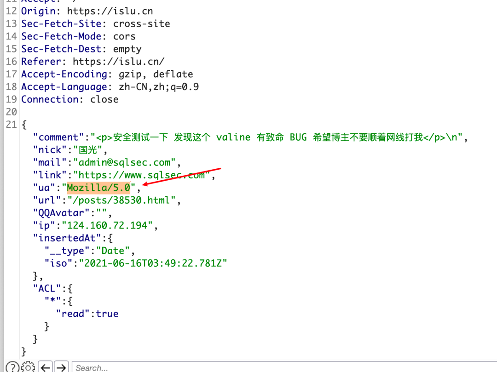Viewport: 497px width, 372px height.
Task: Click the Sec-Fetch-Site header name
Action: coord(62,24)
